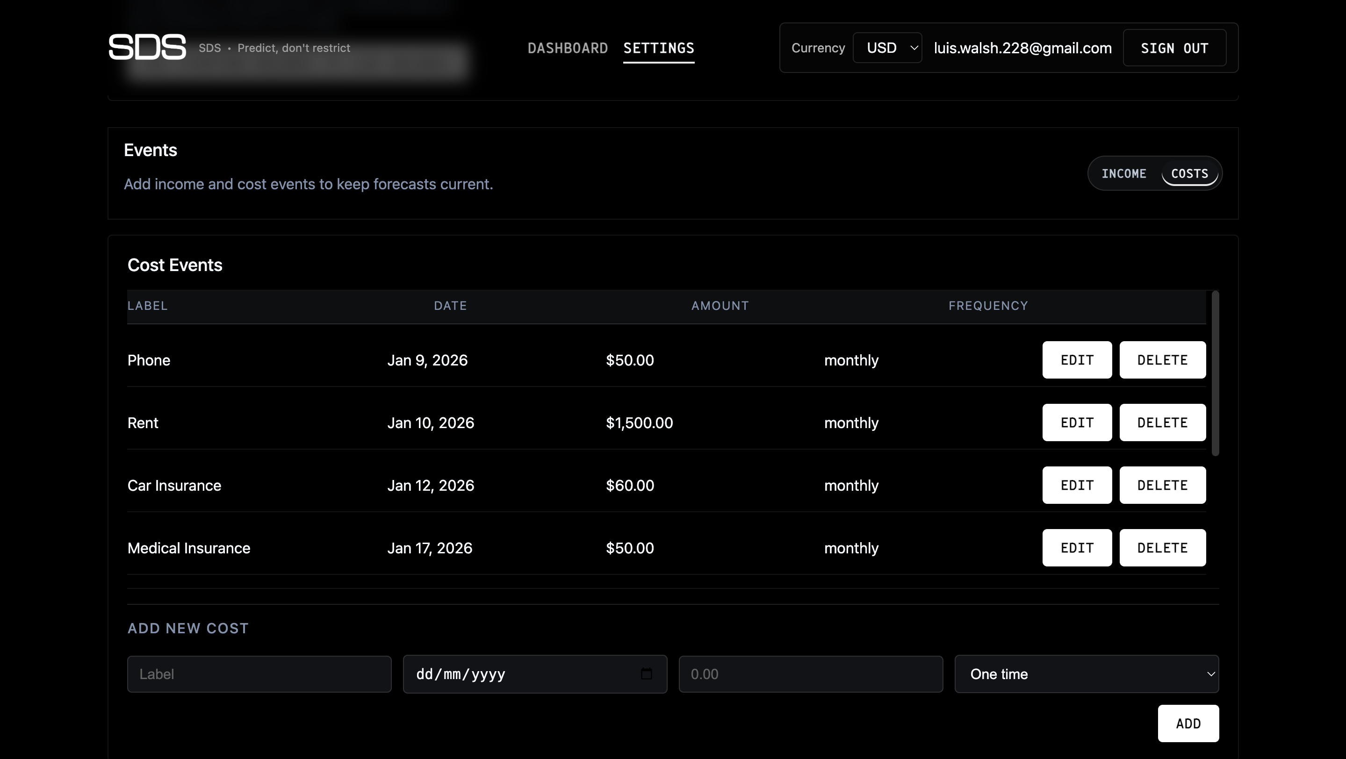Screen dimensions: 1346x759
Task: Click the Sign Out button
Action: tap(1174, 48)
